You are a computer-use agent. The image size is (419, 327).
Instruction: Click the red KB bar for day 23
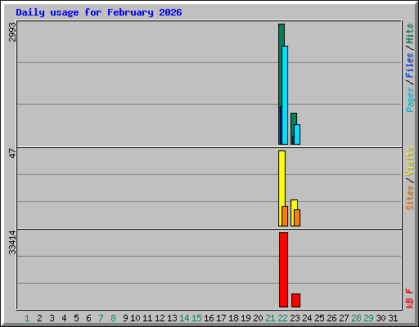tap(295, 300)
